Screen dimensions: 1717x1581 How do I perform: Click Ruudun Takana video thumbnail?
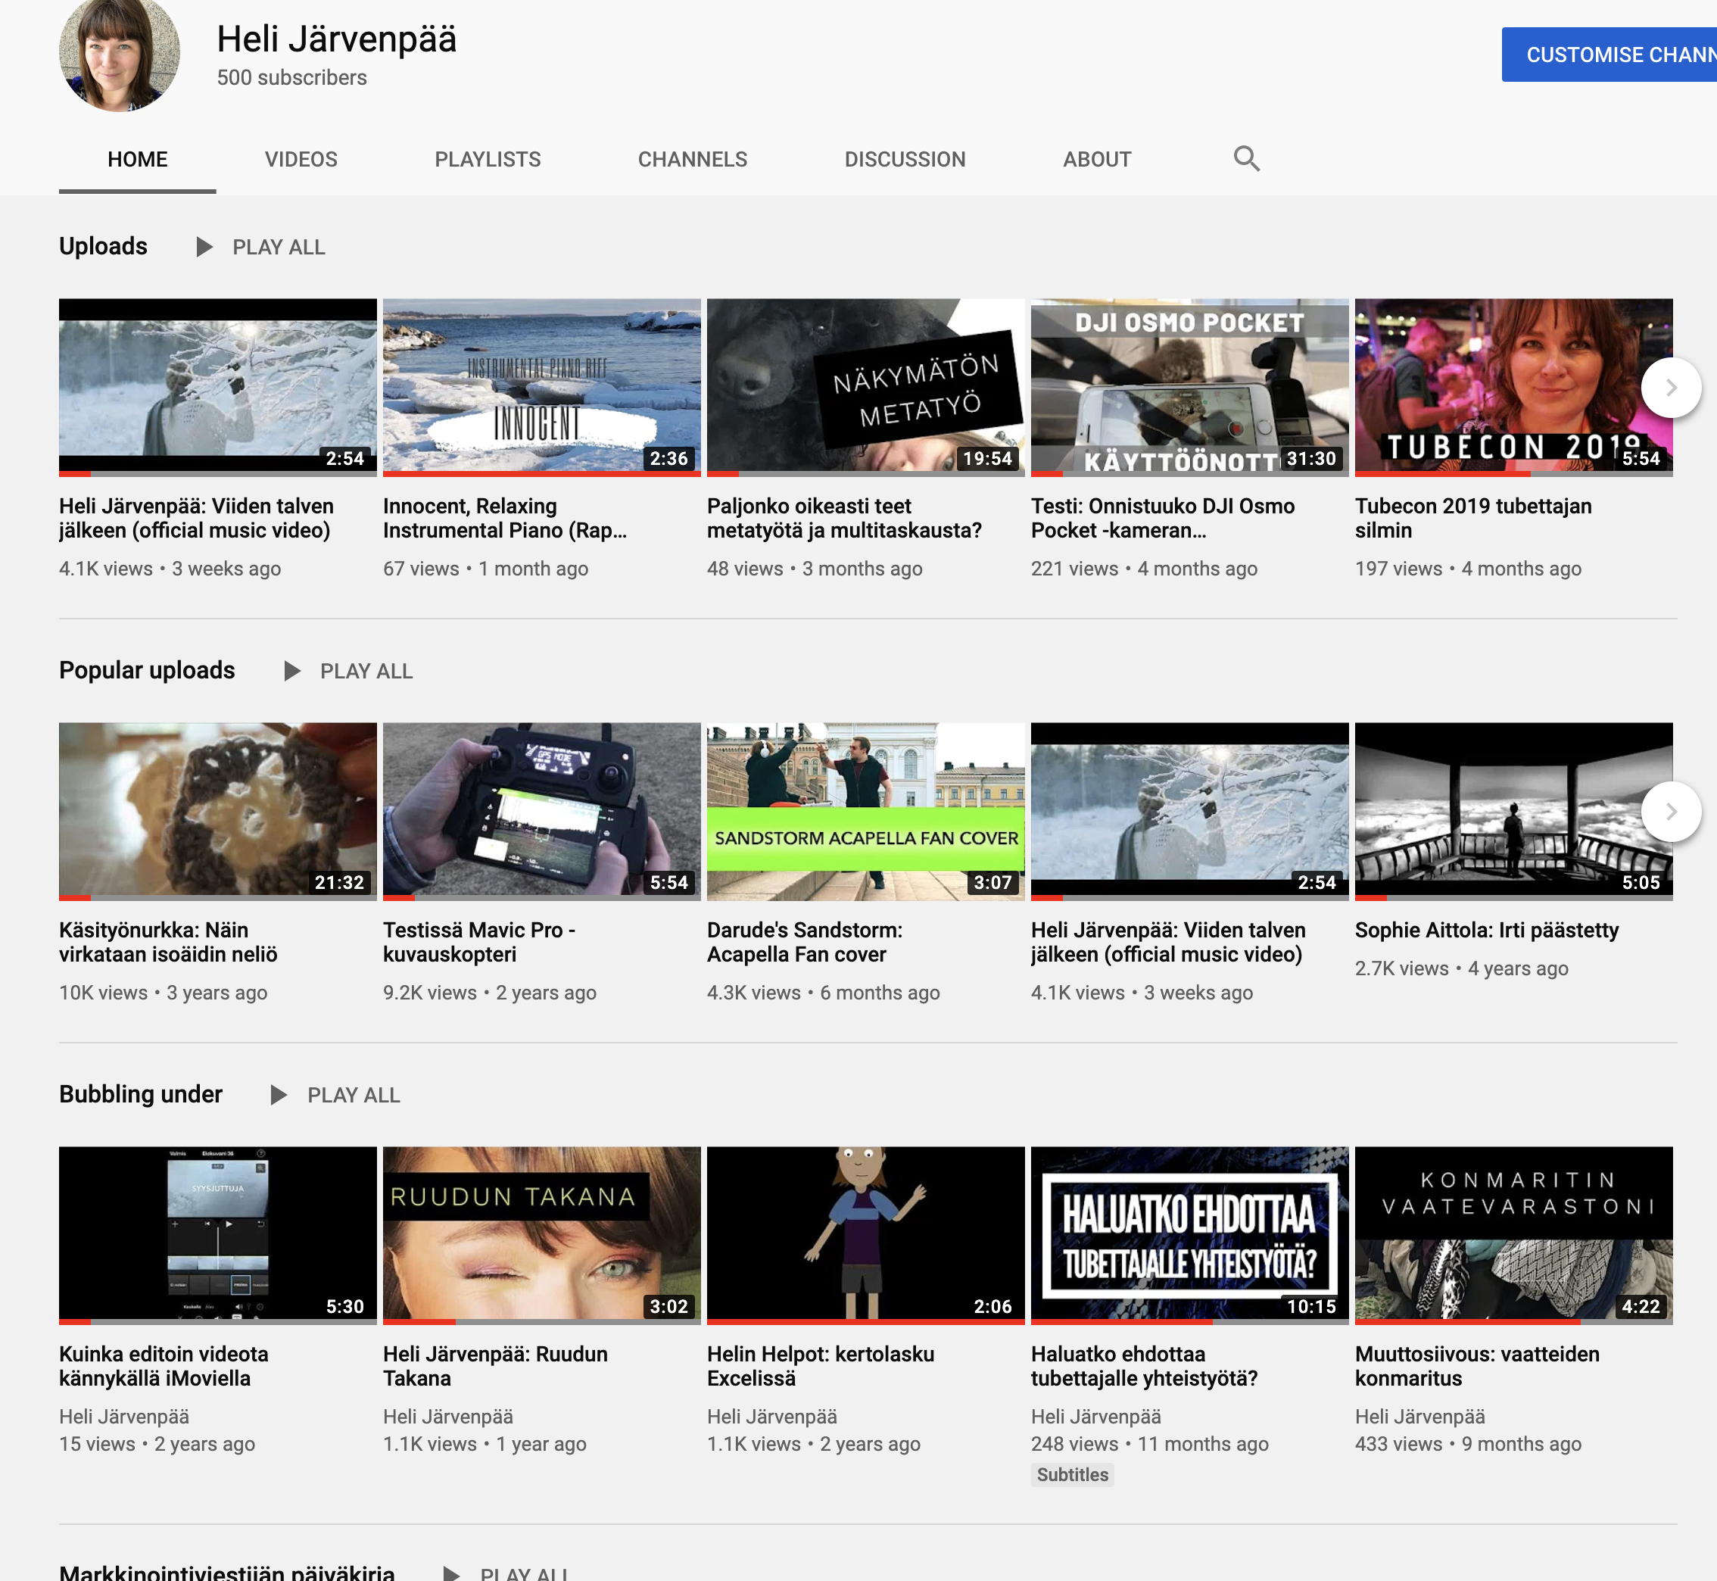(x=541, y=1233)
